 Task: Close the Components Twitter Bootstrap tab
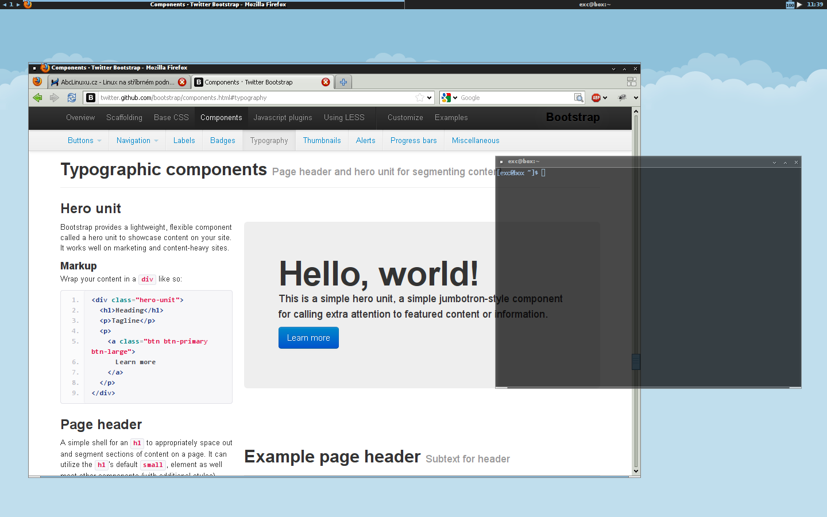coord(326,82)
